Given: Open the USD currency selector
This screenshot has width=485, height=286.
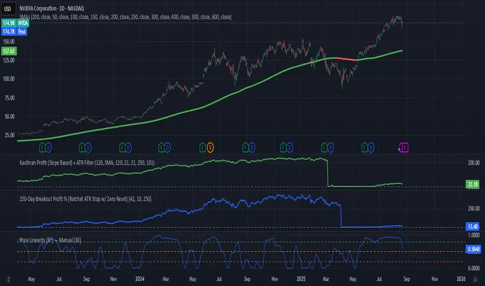Looking at the screenshot, I should click(x=8, y=9).
